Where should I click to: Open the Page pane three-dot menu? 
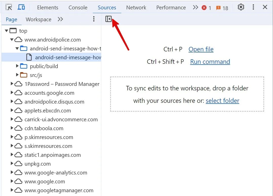point(94,19)
